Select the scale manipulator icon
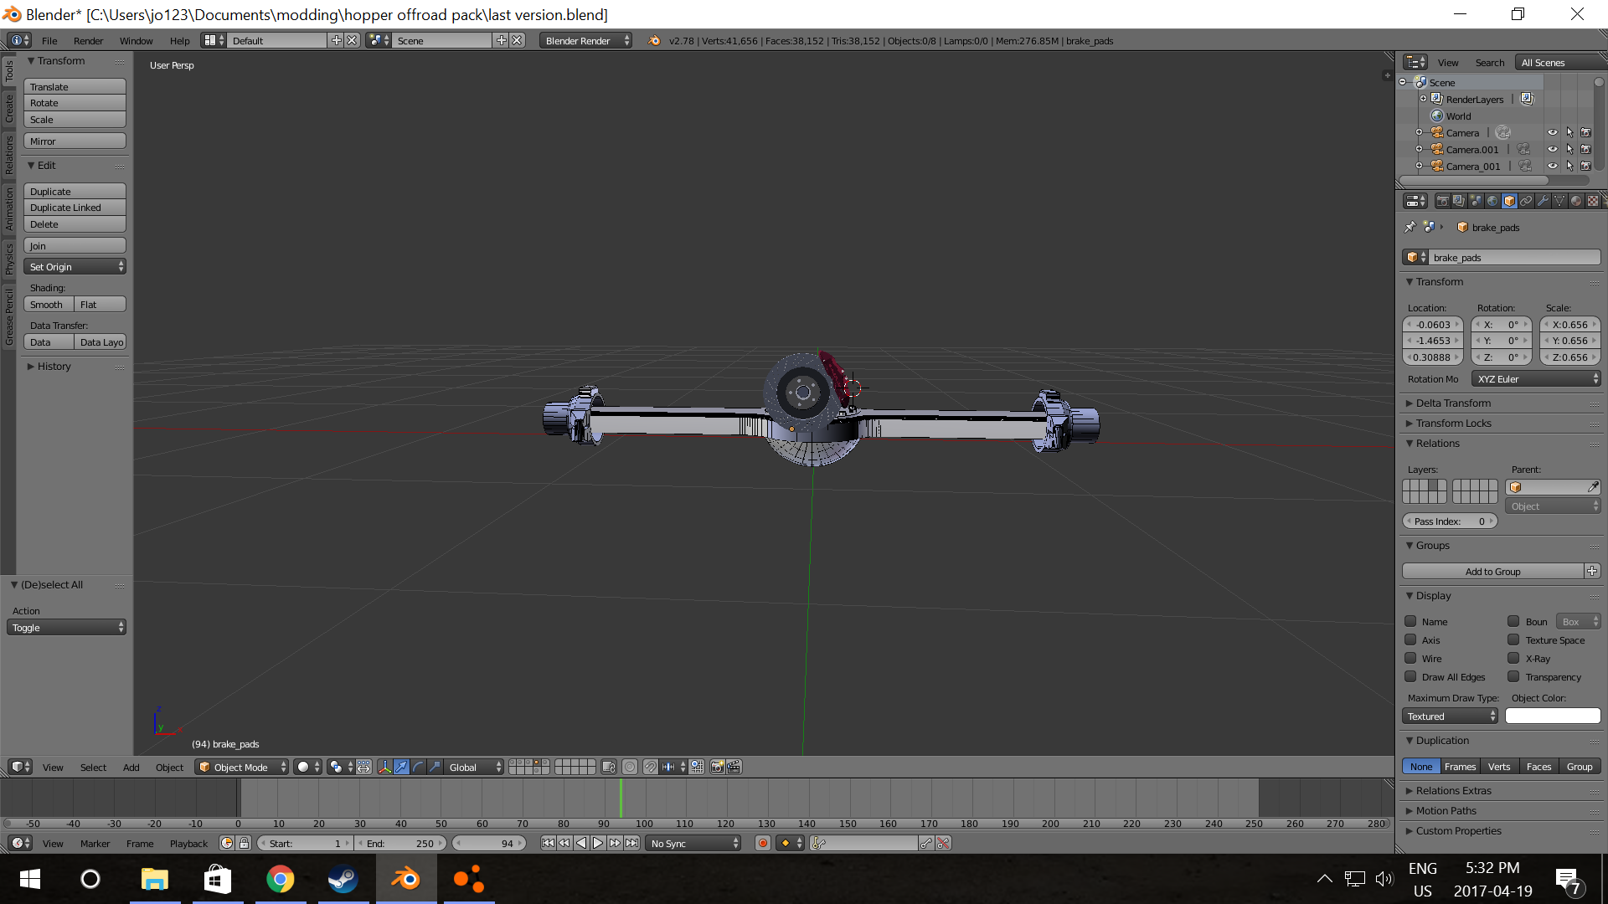This screenshot has height=904, width=1608. pyautogui.click(x=435, y=767)
